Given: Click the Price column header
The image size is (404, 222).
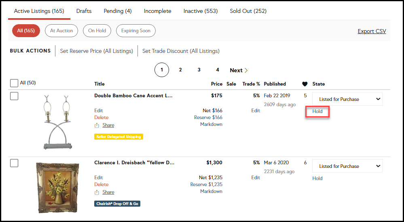Looking at the screenshot, I should coord(217,84).
